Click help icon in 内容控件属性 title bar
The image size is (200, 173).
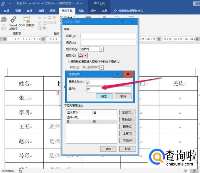122,21
